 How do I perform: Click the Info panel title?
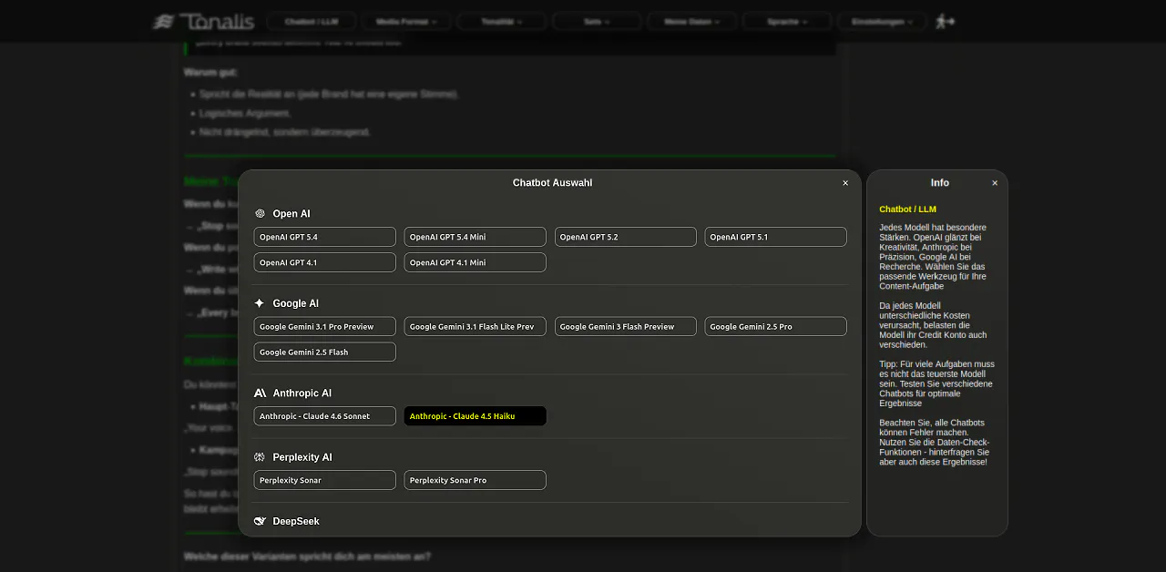tap(940, 183)
